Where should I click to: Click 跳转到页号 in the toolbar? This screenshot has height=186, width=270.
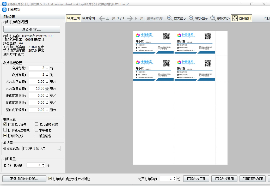(155, 18)
